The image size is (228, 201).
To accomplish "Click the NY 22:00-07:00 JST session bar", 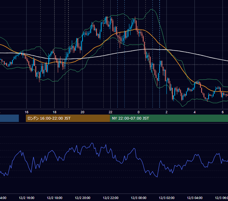I will [x=169, y=118].
